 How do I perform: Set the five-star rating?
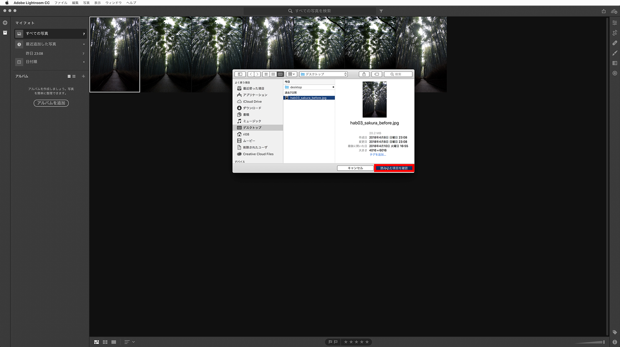tap(367, 342)
